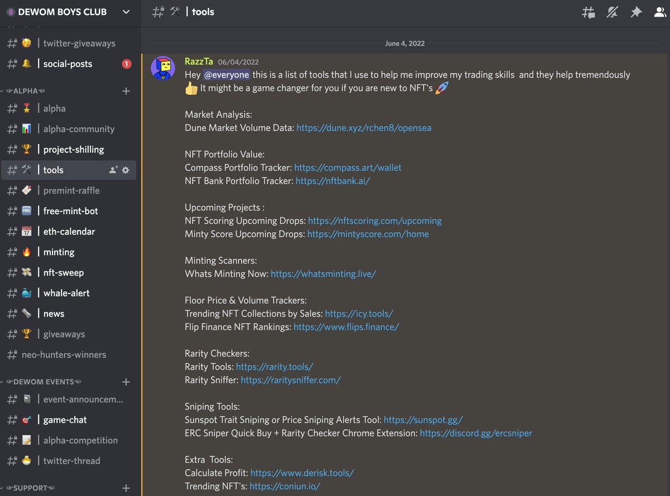Open compass.art wallet link

tap(348, 167)
